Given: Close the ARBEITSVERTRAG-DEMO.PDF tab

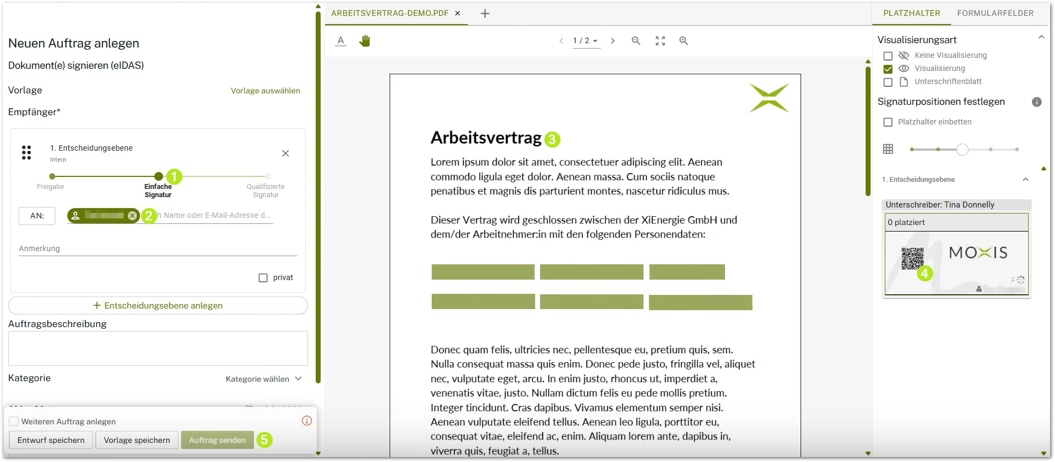Looking at the screenshot, I should click(458, 13).
